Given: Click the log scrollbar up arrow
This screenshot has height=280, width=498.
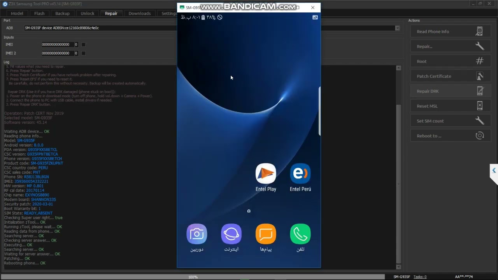Looking at the screenshot, I should [398, 68].
